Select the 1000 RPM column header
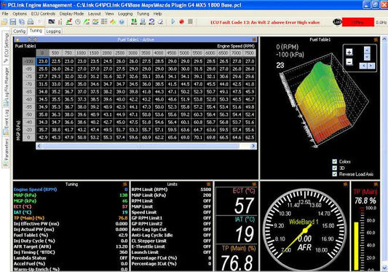 [x=82, y=53]
